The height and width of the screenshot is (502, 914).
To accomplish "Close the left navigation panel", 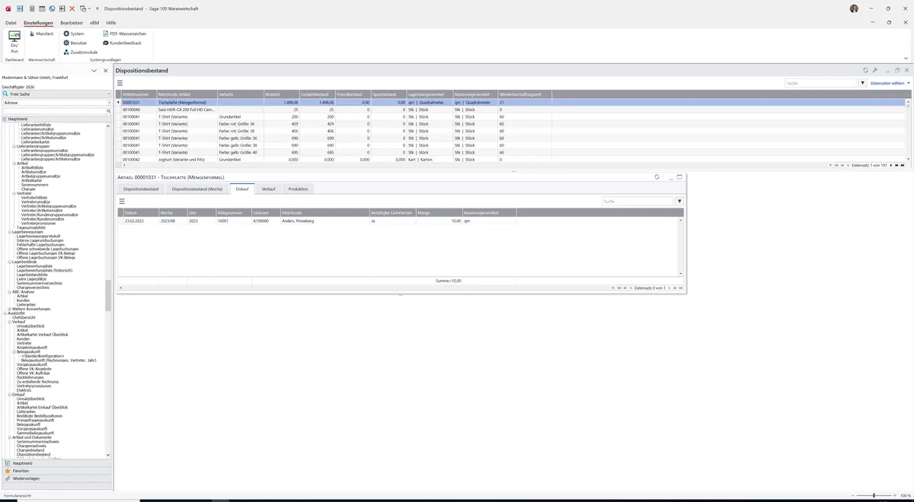I will pyautogui.click(x=106, y=71).
